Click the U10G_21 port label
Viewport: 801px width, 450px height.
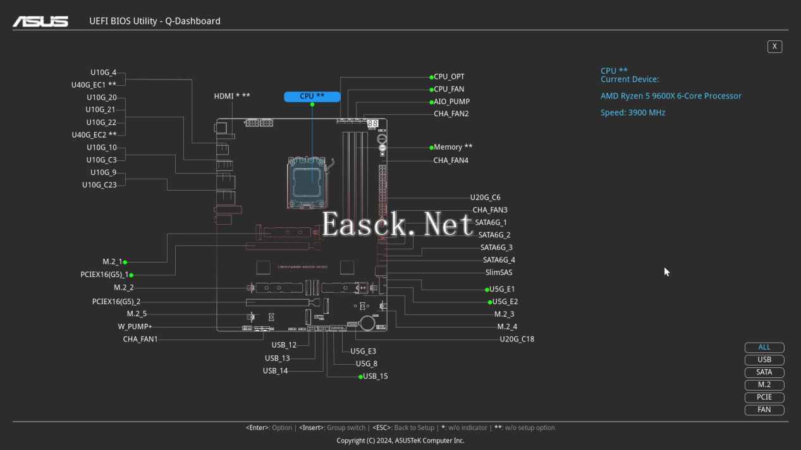tap(101, 110)
